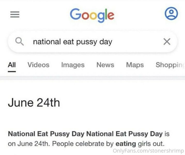Image resolution: width=185 pixels, height=155 pixels.
Task: Click the Google logo
Action: click(x=92, y=15)
